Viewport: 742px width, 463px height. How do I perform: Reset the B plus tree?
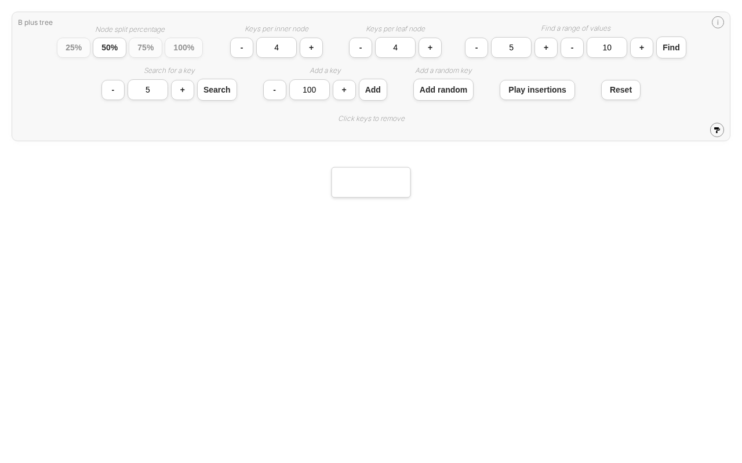click(x=621, y=90)
